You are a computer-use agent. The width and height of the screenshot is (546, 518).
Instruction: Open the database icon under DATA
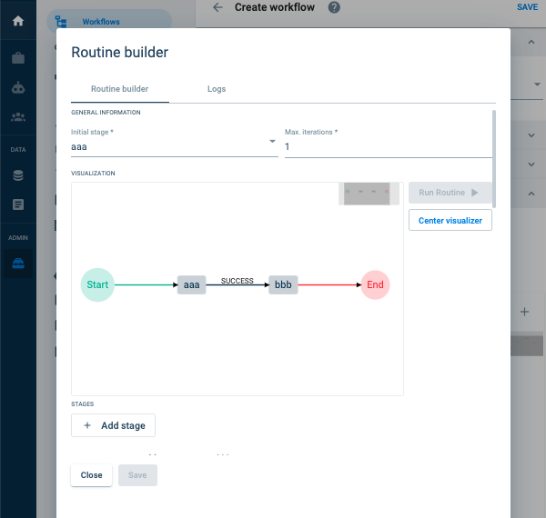coord(18,175)
